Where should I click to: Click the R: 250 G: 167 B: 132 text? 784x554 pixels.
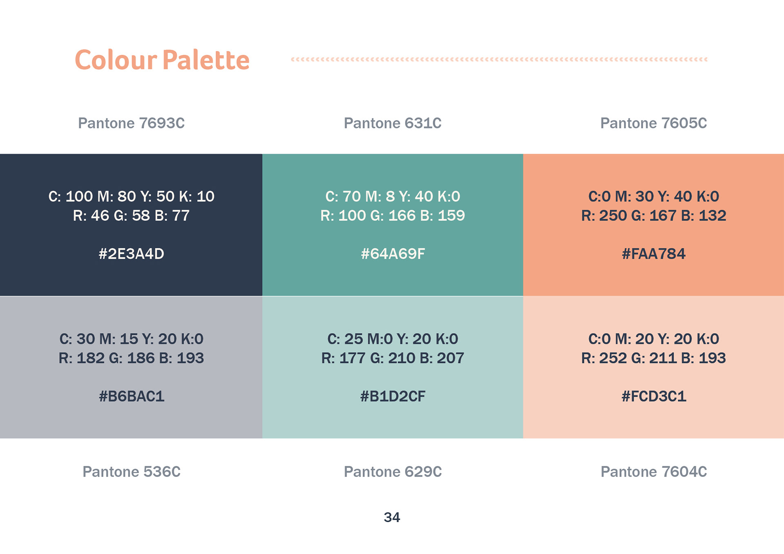click(x=654, y=216)
